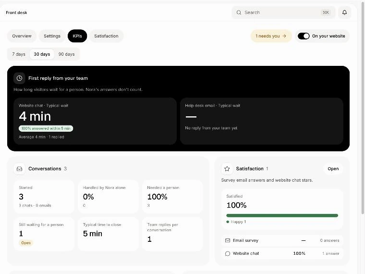This screenshot has width=365, height=274.
Task: Click the search magnifier icon
Action: [239, 12]
